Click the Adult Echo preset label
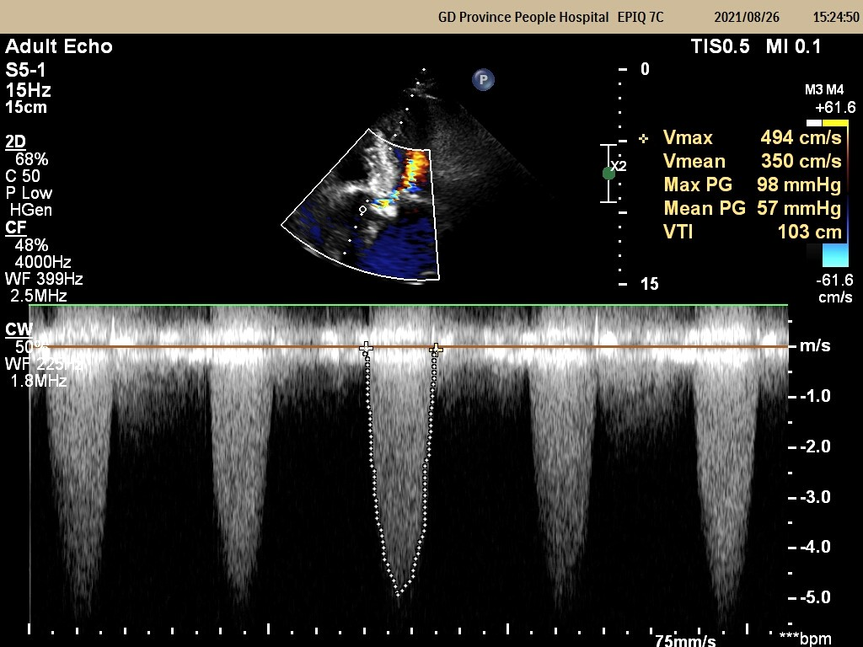The width and height of the screenshot is (863, 647). pyautogui.click(x=59, y=46)
